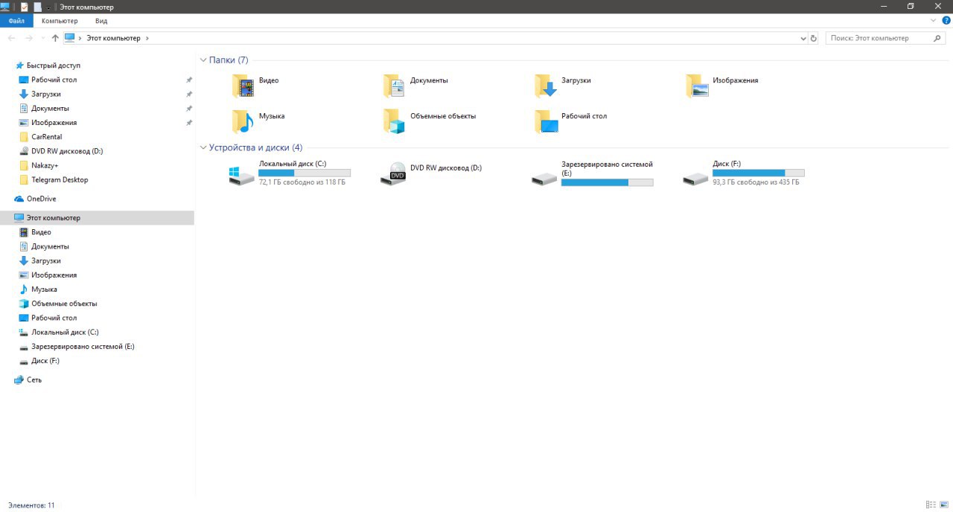Select the Объемные объекты folder icon in the main pane
953x512 pixels.
click(394, 121)
